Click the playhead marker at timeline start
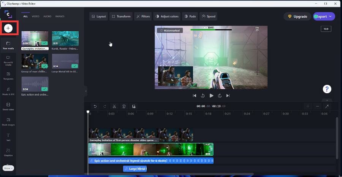 tap(88, 112)
